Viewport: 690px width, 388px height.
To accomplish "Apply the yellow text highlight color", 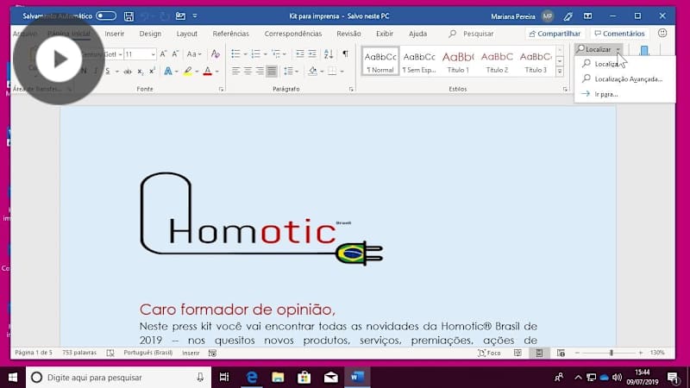I will click(x=188, y=72).
